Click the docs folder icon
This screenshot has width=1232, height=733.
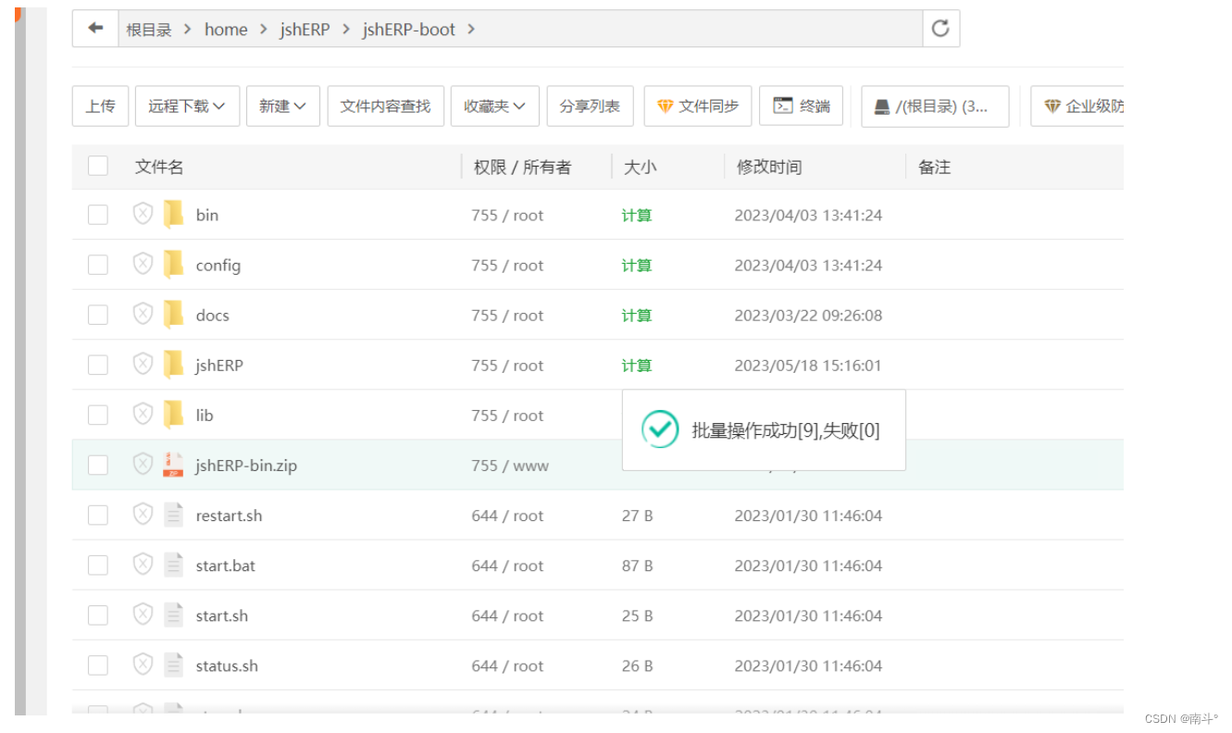pyautogui.click(x=173, y=315)
